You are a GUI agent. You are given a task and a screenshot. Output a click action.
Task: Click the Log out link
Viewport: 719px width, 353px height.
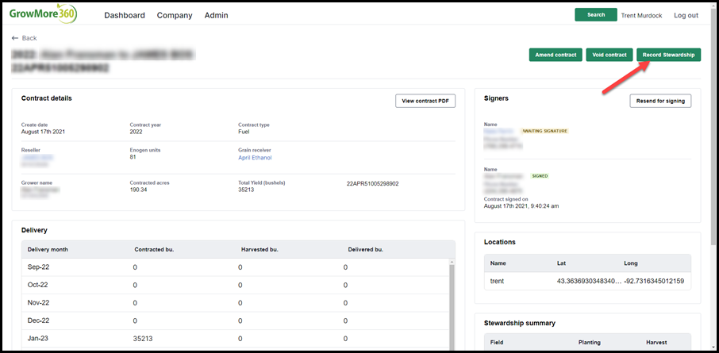pos(686,15)
